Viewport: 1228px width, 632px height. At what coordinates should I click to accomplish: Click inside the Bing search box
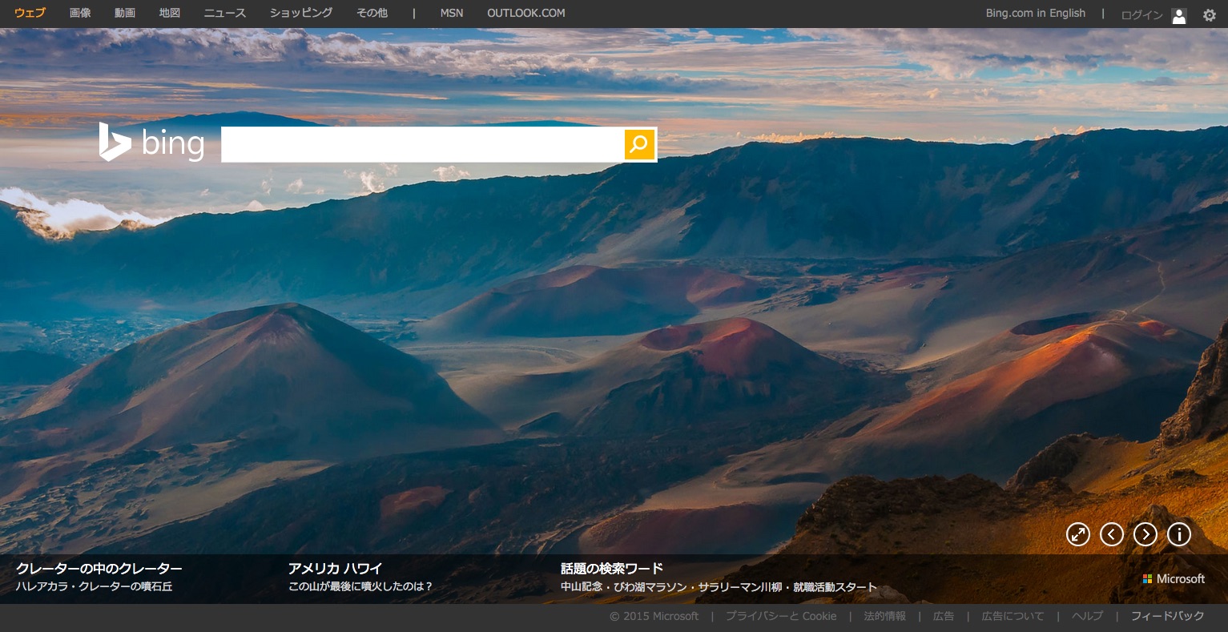[x=422, y=144]
